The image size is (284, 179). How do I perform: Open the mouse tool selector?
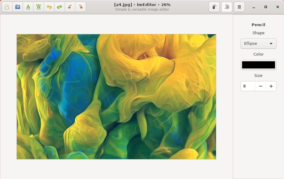[x=214, y=7]
